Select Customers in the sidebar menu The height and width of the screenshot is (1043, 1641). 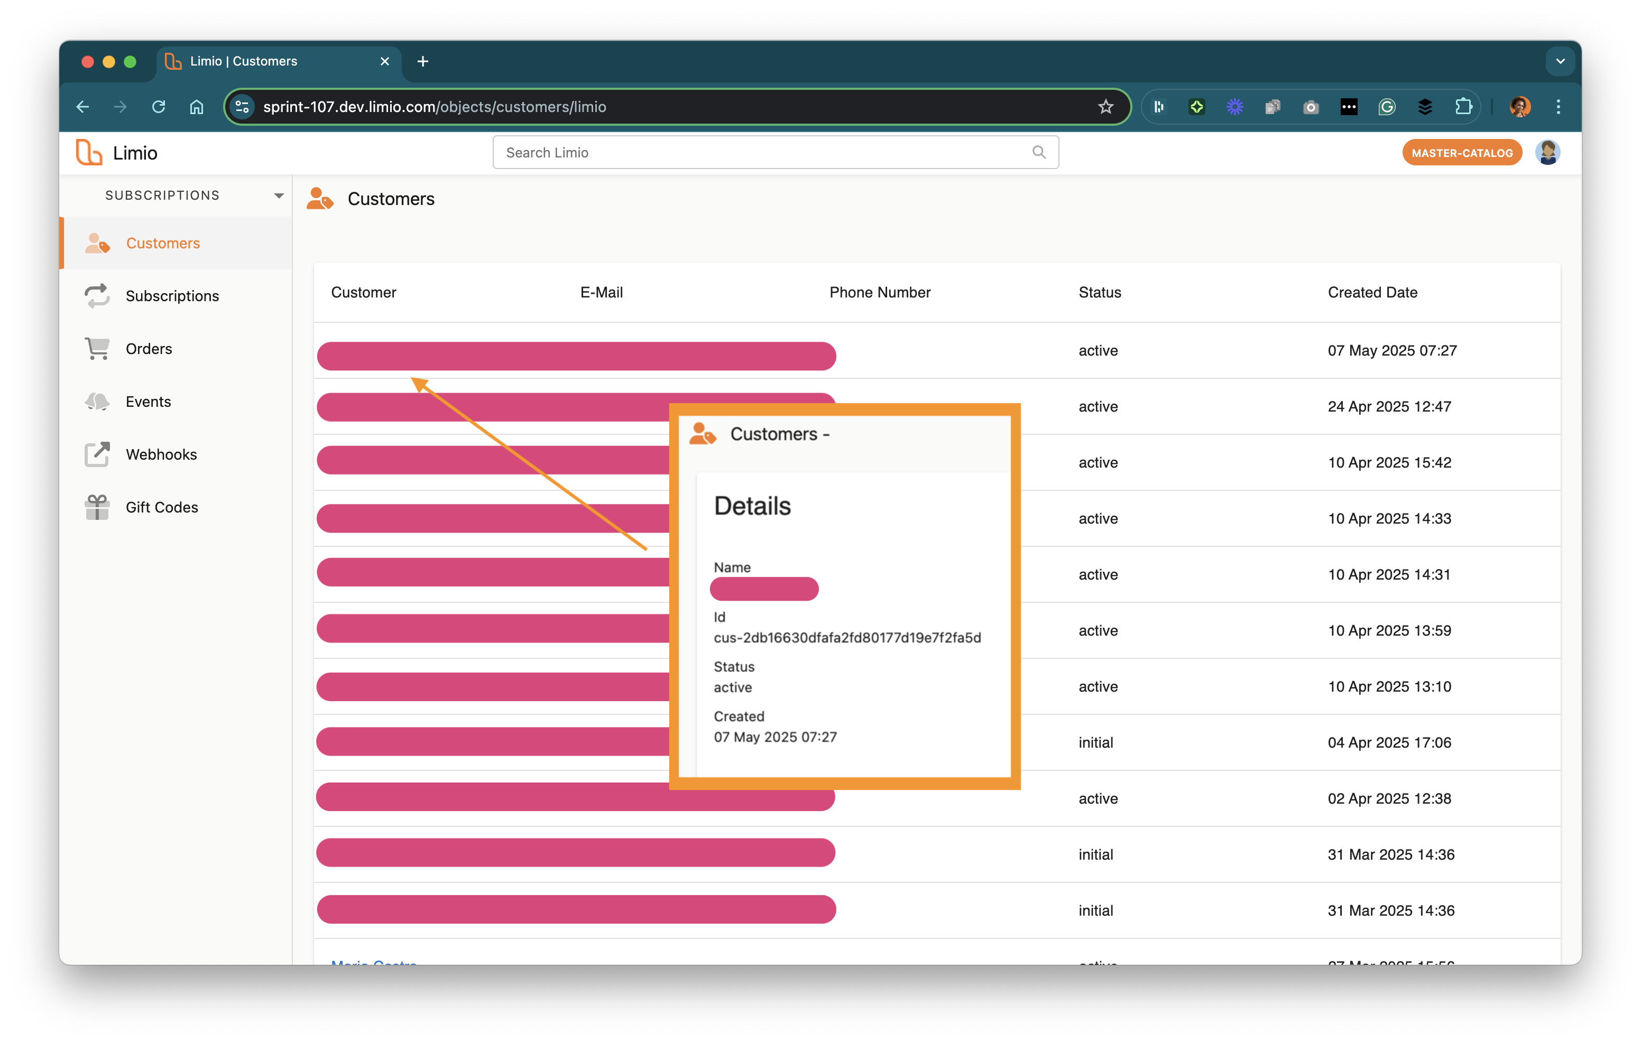[x=163, y=243]
